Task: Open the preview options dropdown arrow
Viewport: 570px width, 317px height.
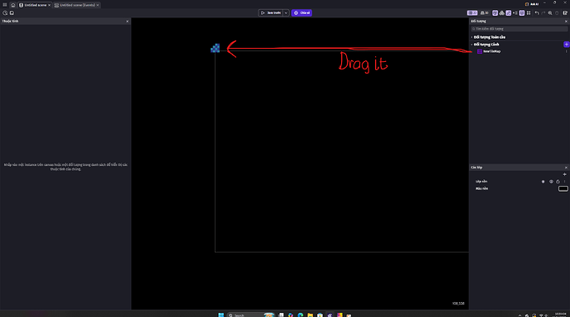Action: [x=286, y=13]
